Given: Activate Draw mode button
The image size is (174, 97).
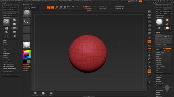Looking at the screenshot, I should [x=52, y=8].
